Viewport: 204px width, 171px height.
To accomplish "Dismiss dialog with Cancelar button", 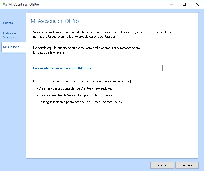I will point(187,165).
